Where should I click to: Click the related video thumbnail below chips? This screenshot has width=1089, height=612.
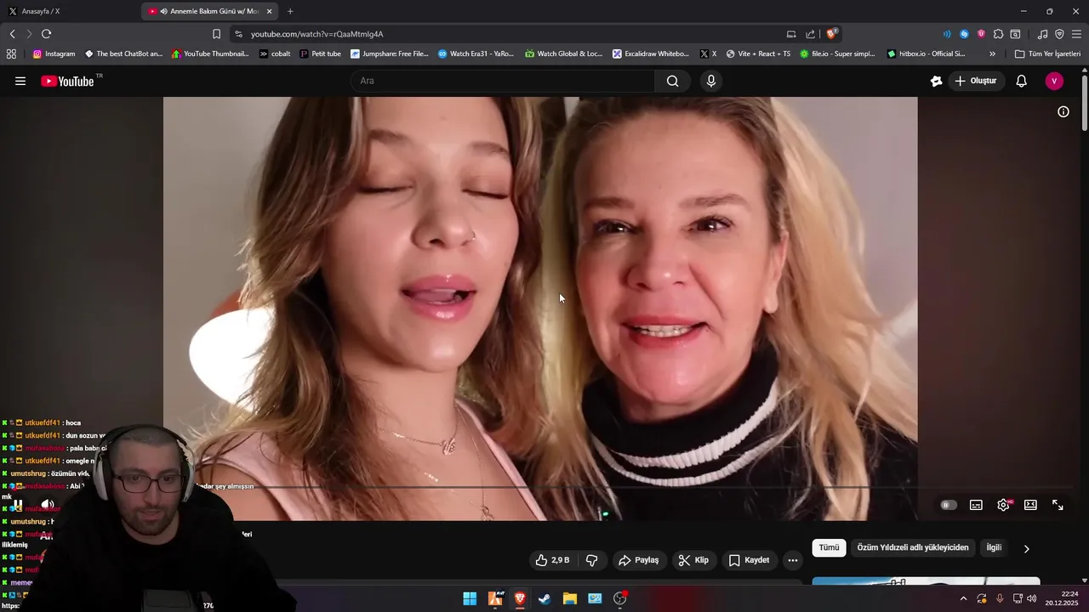click(x=926, y=581)
